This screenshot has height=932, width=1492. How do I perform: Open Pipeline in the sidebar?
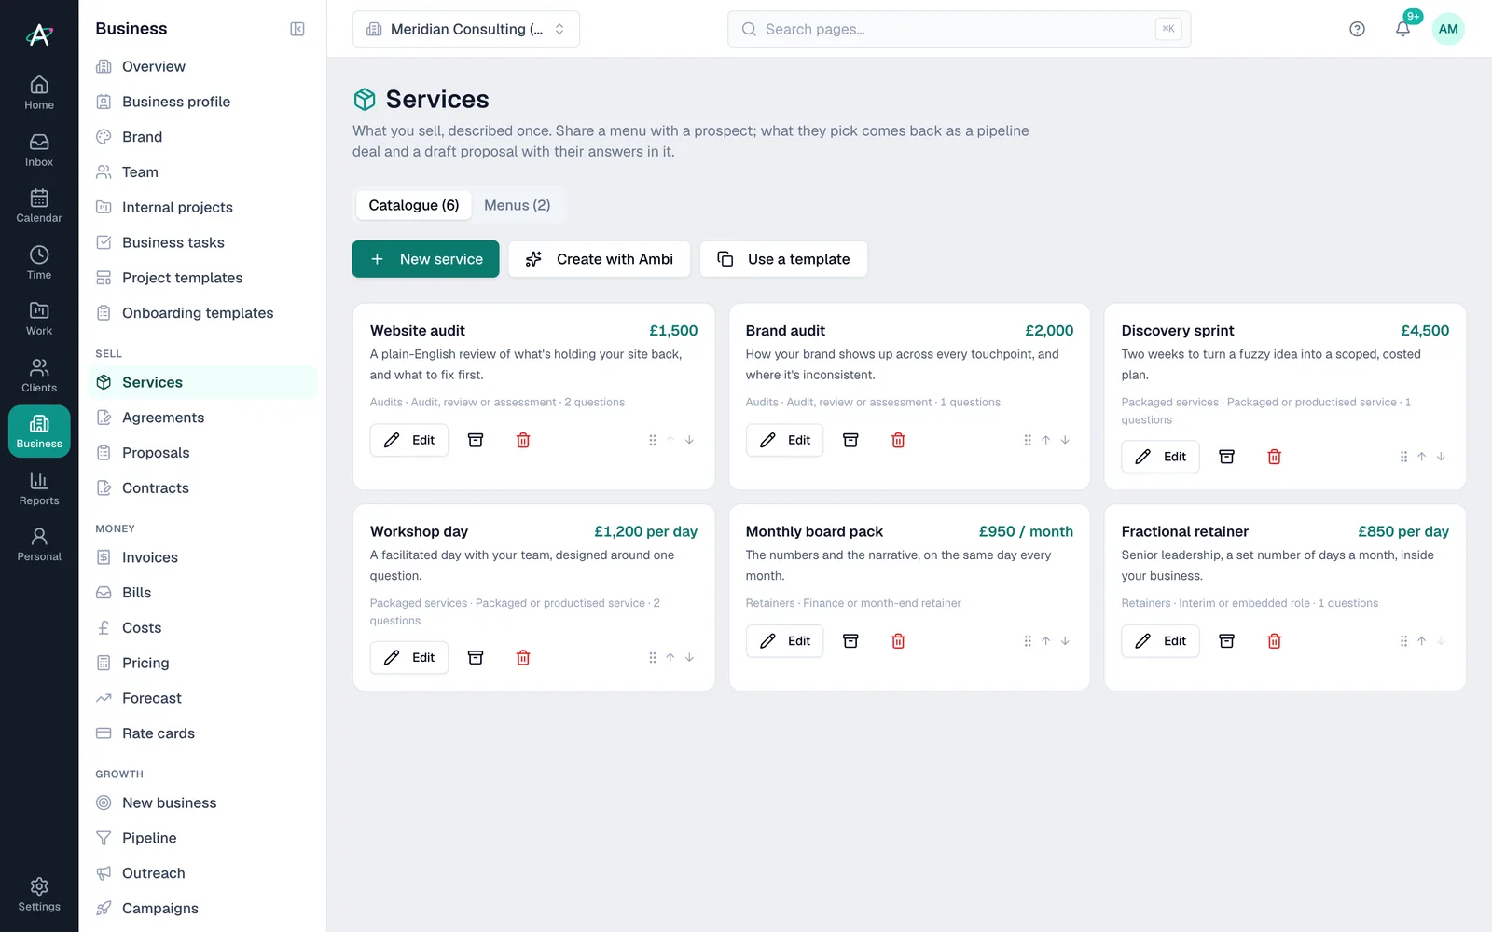[202, 838]
